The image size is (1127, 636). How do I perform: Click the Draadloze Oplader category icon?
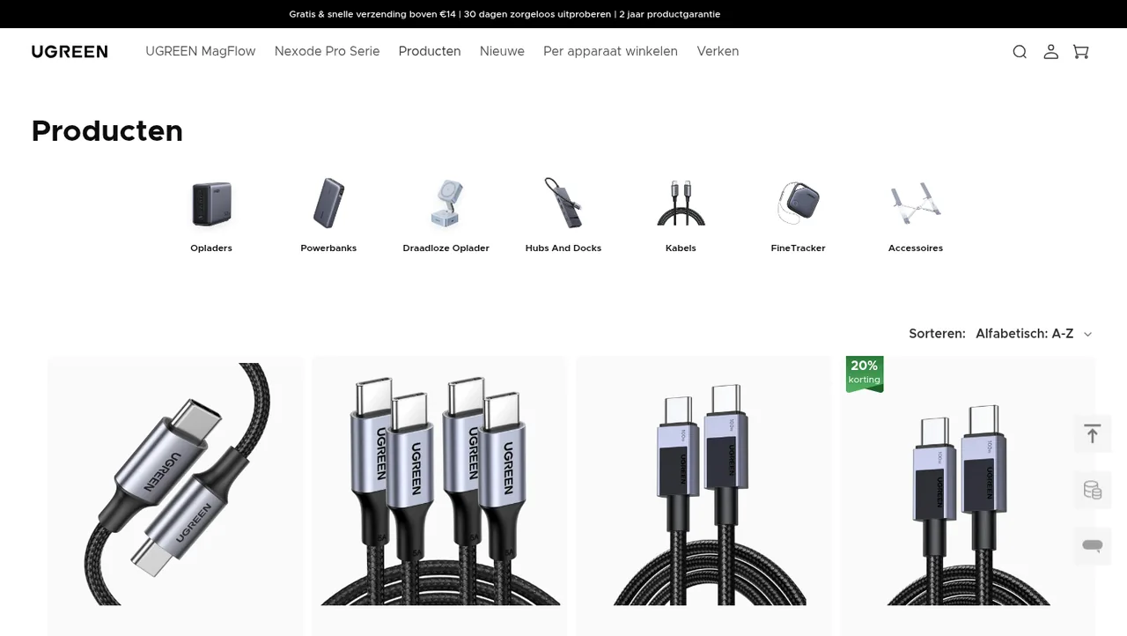(x=446, y=203)
